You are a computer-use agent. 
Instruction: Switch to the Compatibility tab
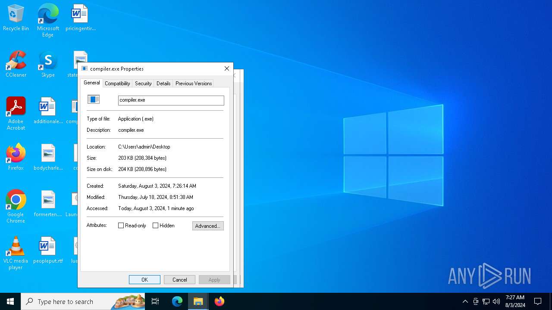tap(117, 84)
